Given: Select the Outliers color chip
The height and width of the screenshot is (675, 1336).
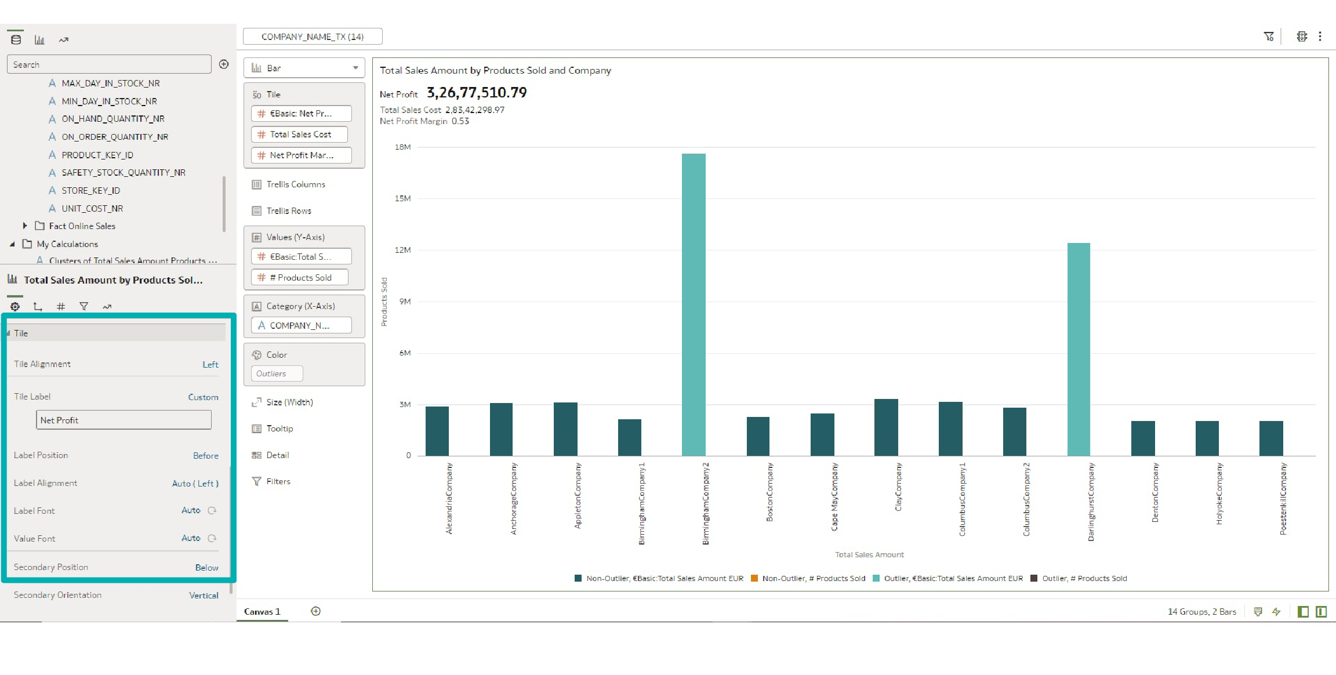Looking at the screenshot, I should [277, 373].
